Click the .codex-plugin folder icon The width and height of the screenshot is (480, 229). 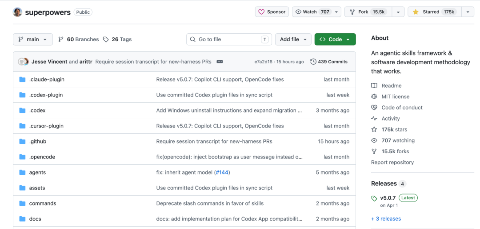(22, 95)
